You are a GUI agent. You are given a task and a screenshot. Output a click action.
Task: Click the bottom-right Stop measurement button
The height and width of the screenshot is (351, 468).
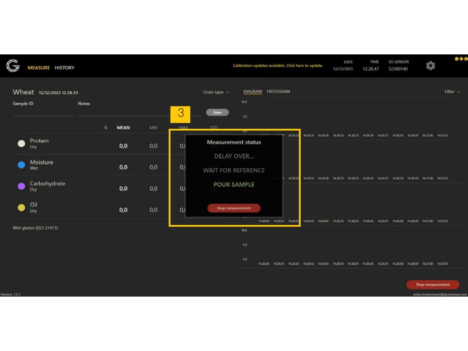click(x=432, y=284)
